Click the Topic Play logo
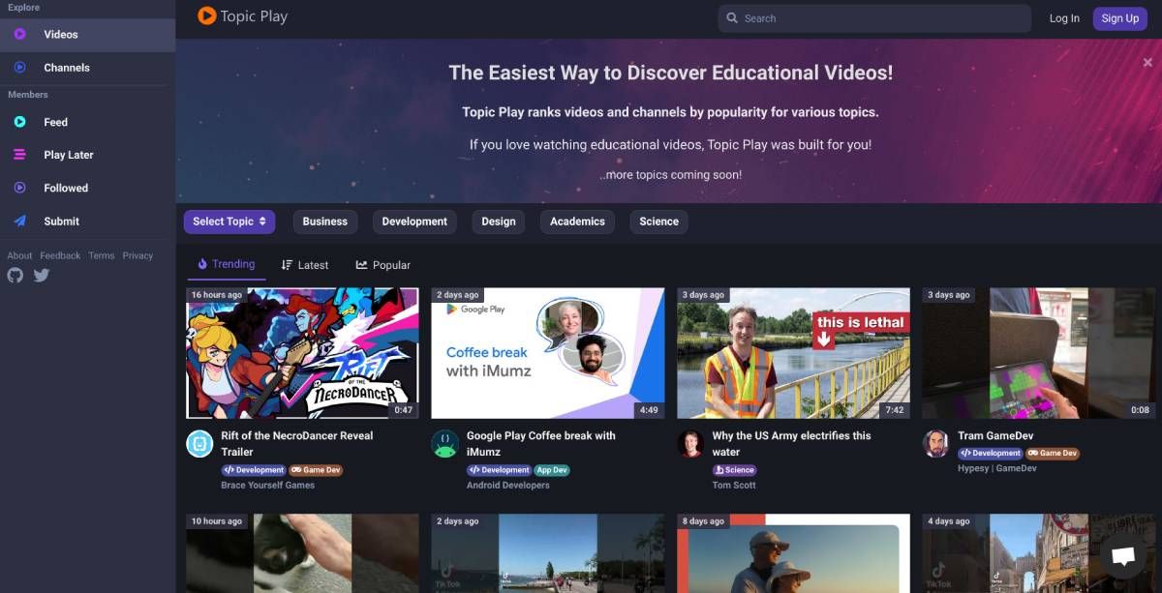1162x593 pixels. coord(242,16)
